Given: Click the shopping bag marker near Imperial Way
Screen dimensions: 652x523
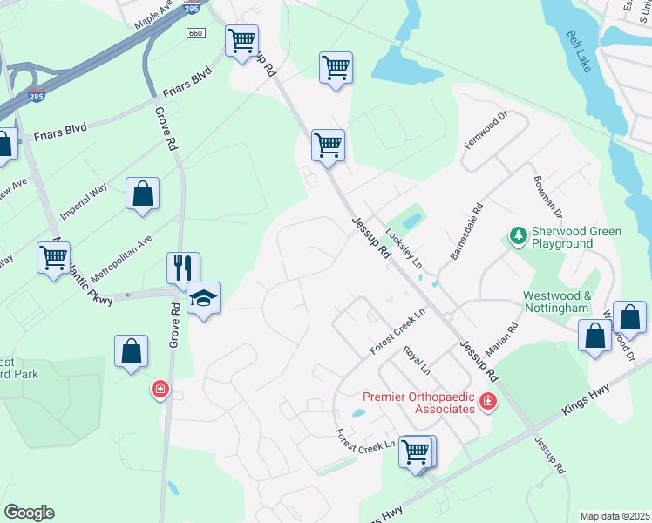Looking at the screenshot, I should 143,195.
